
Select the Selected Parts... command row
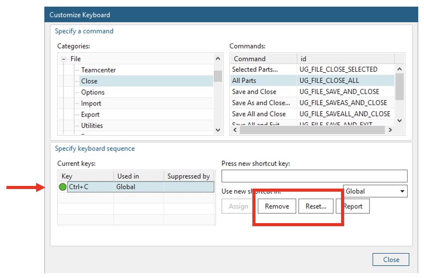pos(263,69)
